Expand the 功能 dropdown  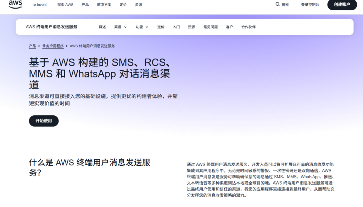(x=142, y=27)
